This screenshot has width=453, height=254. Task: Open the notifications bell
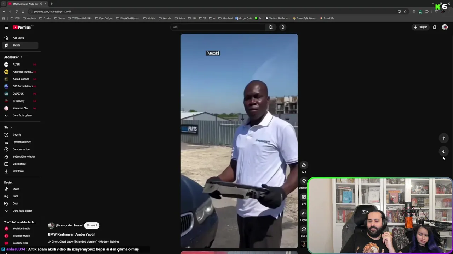point(435,27)
